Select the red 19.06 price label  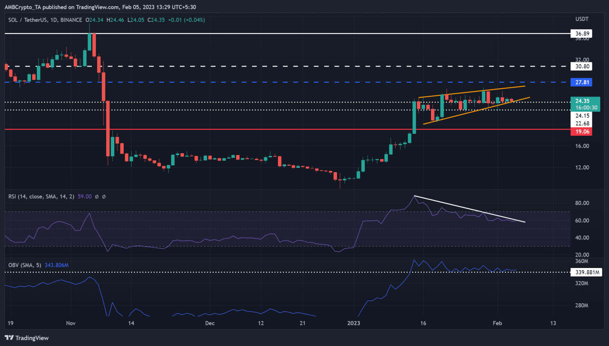(581, 131)
